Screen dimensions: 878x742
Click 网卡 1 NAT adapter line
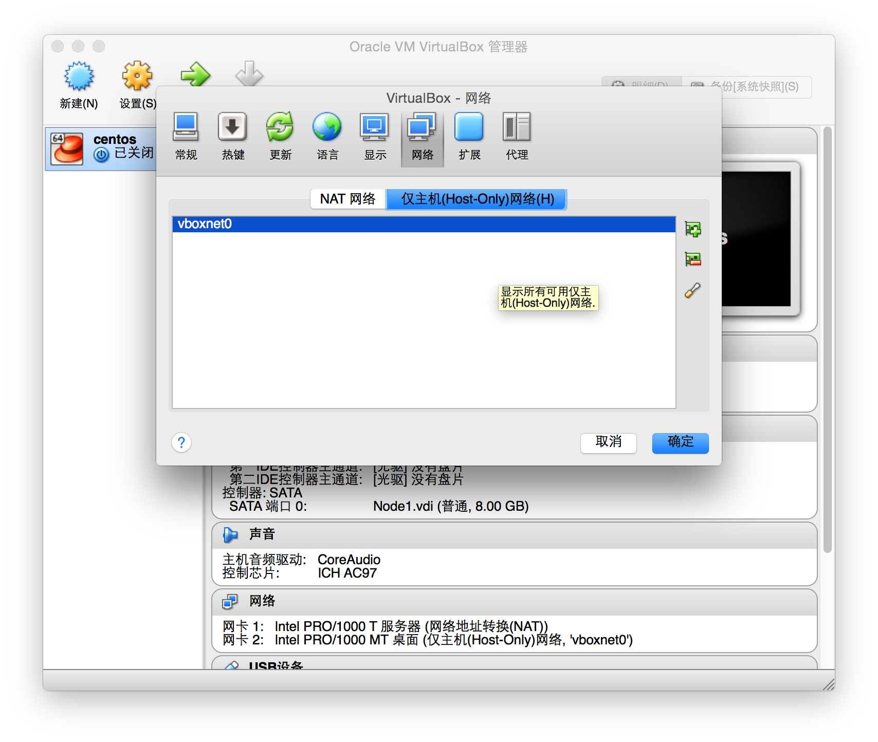click(385, 626)
